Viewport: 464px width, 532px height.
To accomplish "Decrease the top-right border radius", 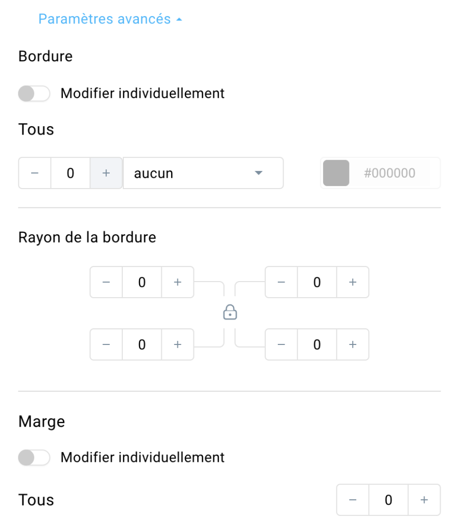I will 281,282.
